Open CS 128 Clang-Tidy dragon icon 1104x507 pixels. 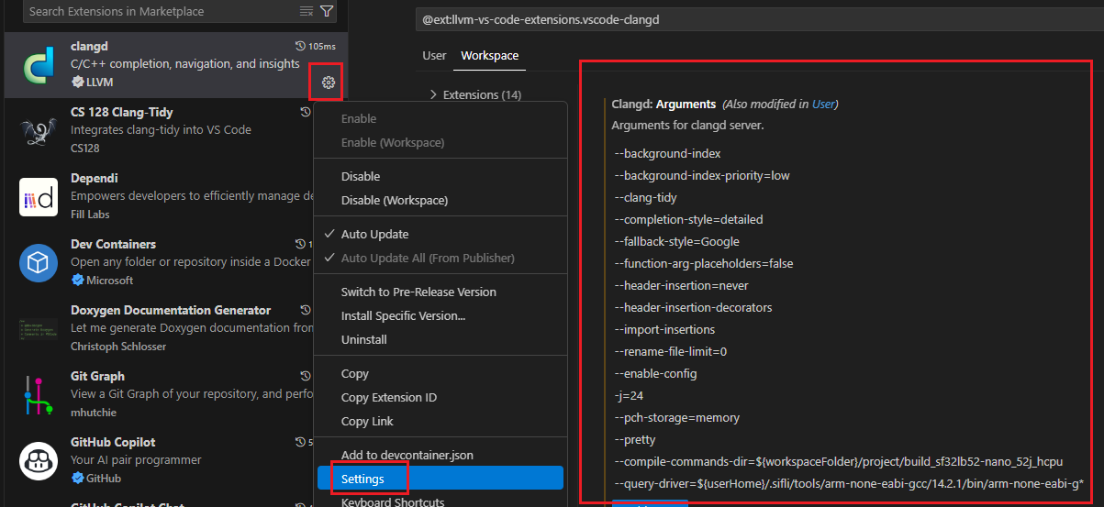(39, 131)
